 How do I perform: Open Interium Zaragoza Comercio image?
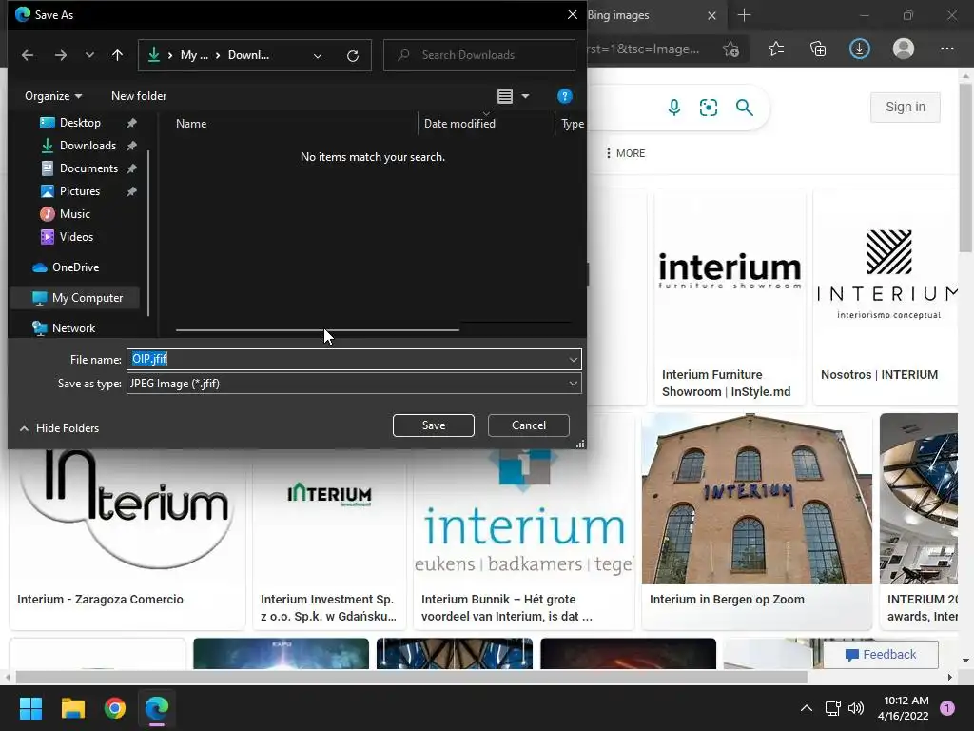(127, 538)
